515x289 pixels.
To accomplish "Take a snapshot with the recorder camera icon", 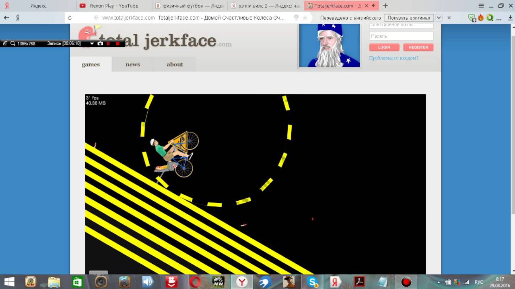I will tap(100, 43).
